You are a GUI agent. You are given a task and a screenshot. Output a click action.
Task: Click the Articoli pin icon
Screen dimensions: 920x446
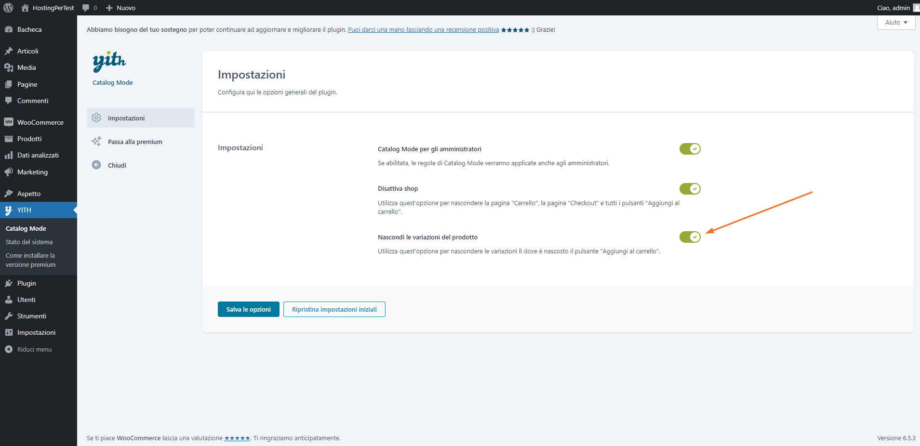point(9,51)
